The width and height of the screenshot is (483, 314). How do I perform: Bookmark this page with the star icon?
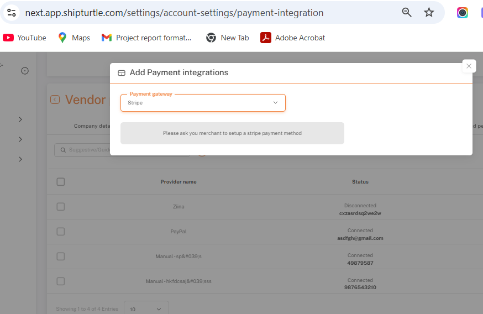pyautogui.click(x=429, y=13)
